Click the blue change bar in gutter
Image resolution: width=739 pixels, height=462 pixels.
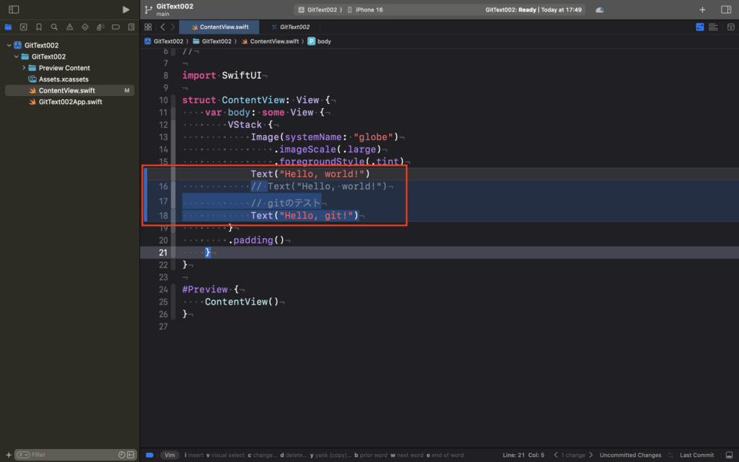tap(146, 194)
